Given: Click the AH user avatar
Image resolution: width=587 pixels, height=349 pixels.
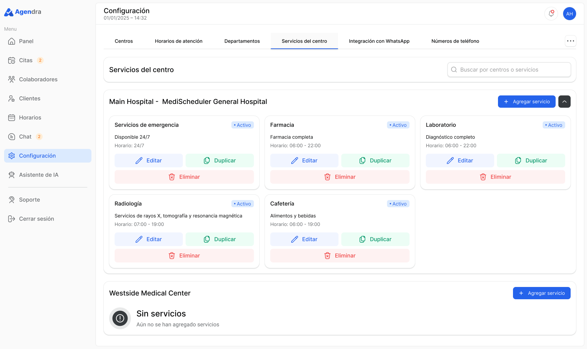Looking at the screenshot, I should 569,14.
